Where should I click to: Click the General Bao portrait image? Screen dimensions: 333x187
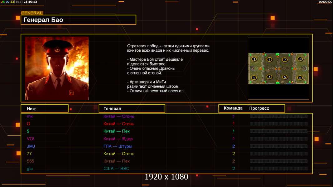click(x=57, y=68)
